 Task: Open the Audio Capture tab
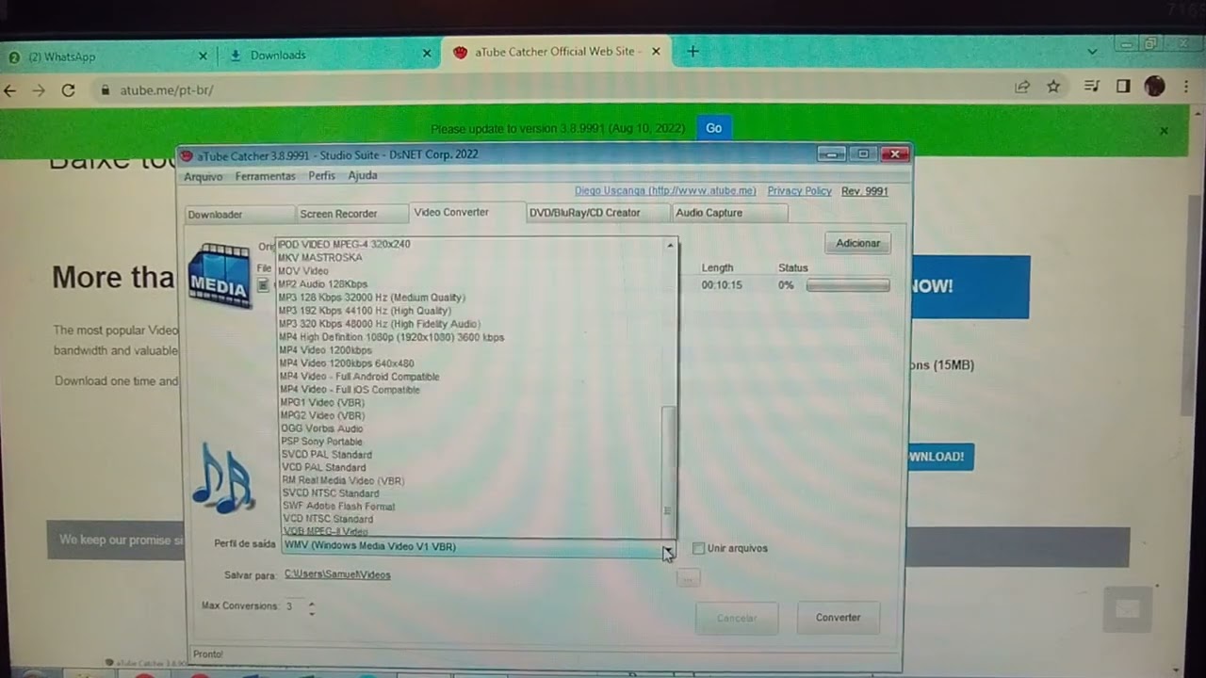[x=729, y=213]
